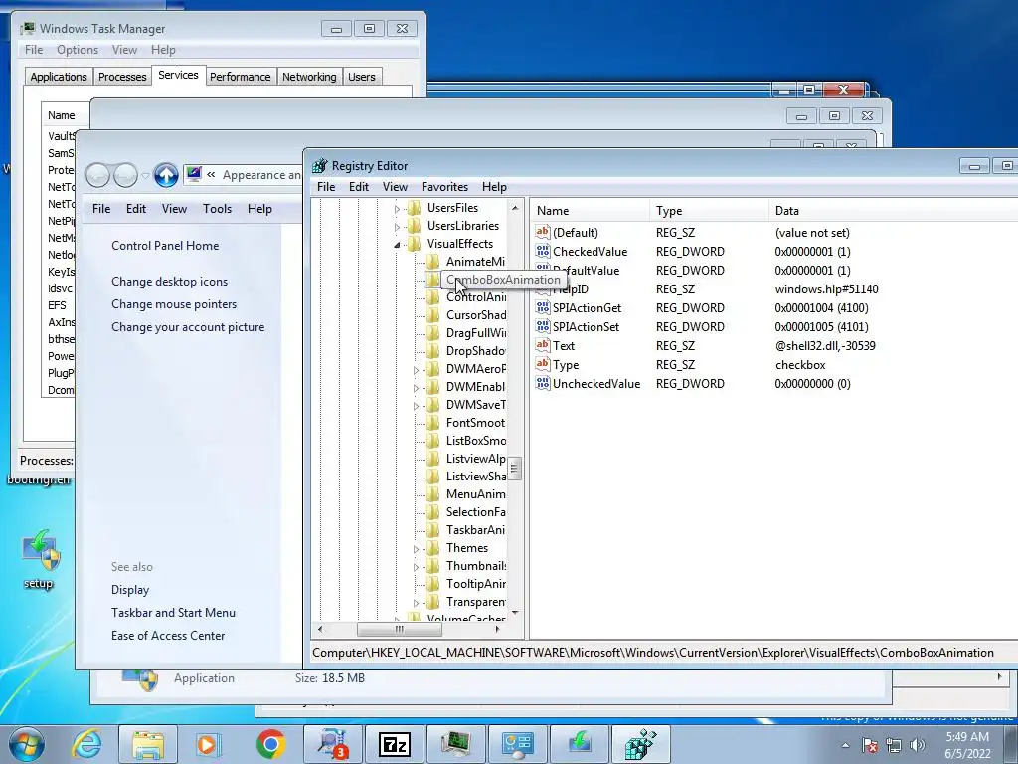This screenshot has width=1018, height=764.
Task: Launch Windows Media Player from taskbar
Action: (209, 744)
